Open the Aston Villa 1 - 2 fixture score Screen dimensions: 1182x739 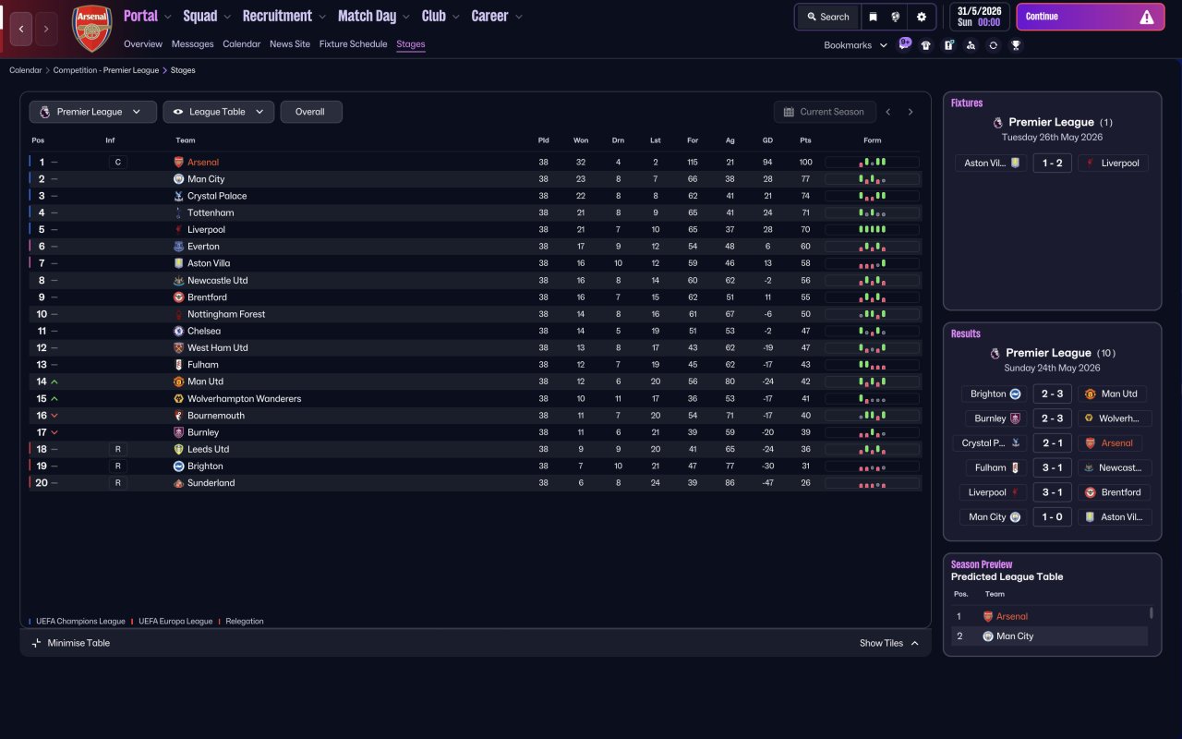1052,163
